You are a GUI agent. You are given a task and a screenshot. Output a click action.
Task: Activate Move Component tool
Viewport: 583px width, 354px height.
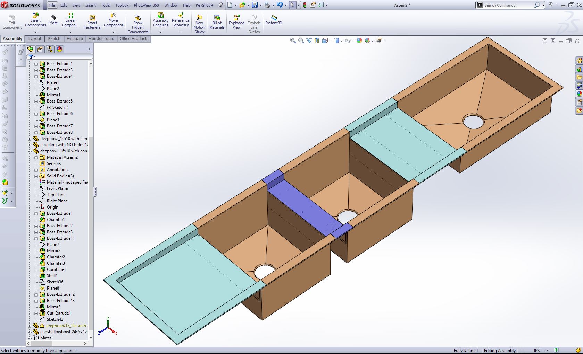coord(114,20)
